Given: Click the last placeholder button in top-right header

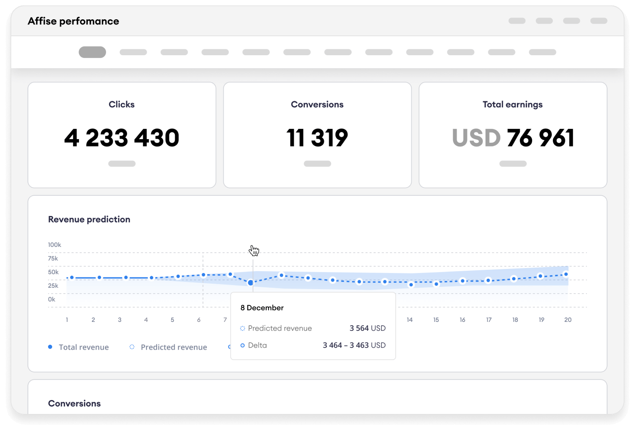Looking at the screenshot, I should (x=599, y=21).
